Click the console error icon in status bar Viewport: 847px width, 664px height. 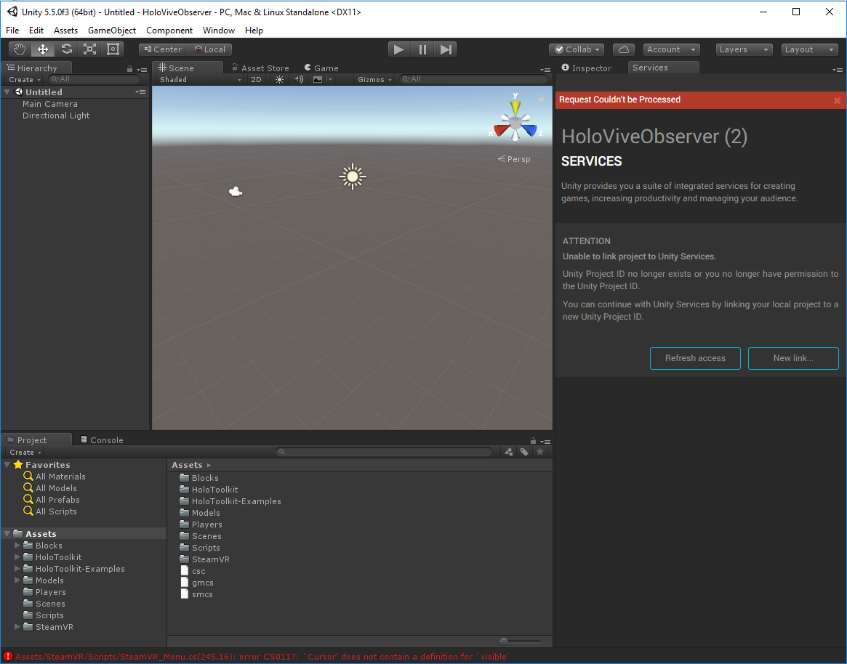coord(7,657)
